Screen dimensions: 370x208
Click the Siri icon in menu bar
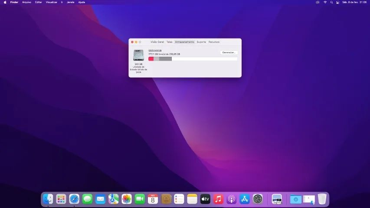[x=318, y=2]
